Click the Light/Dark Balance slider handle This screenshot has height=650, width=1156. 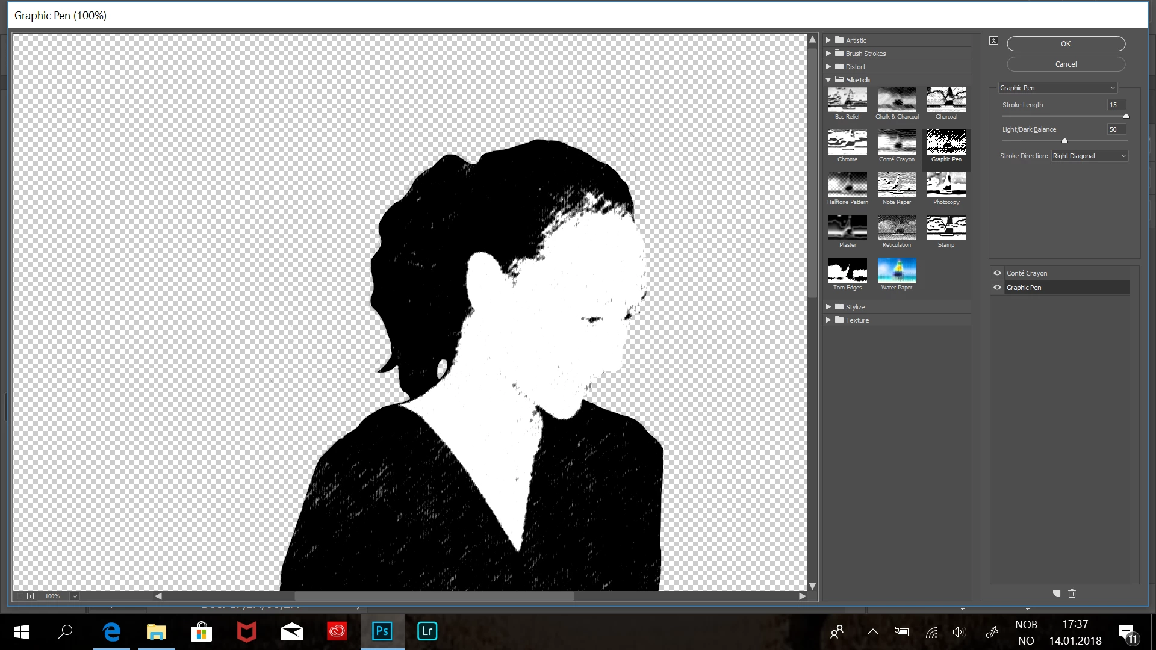(x=1064, y=140)
